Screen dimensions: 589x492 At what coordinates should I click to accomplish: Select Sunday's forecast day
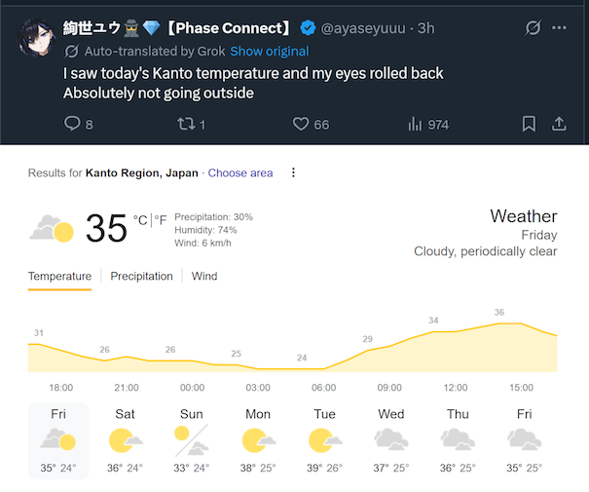(191, 439)
